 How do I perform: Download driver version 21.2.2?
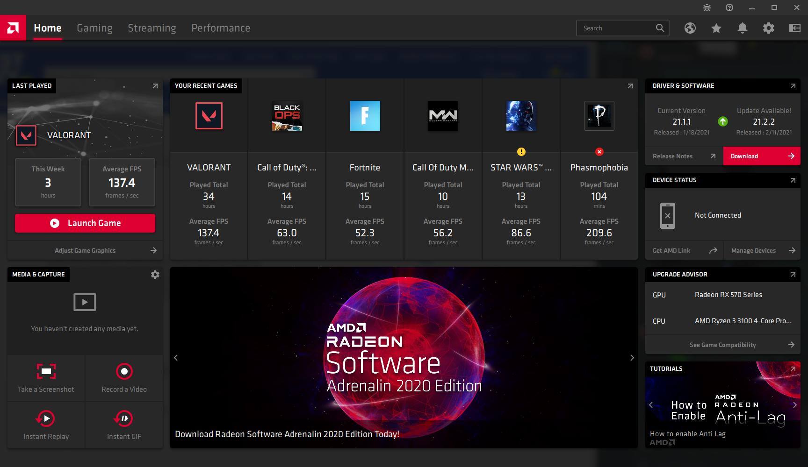coord(761,156)
